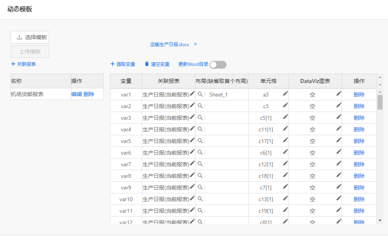
Task: Click the scrollbar down arrow at table bottom
Action: (x=380, y=220)
